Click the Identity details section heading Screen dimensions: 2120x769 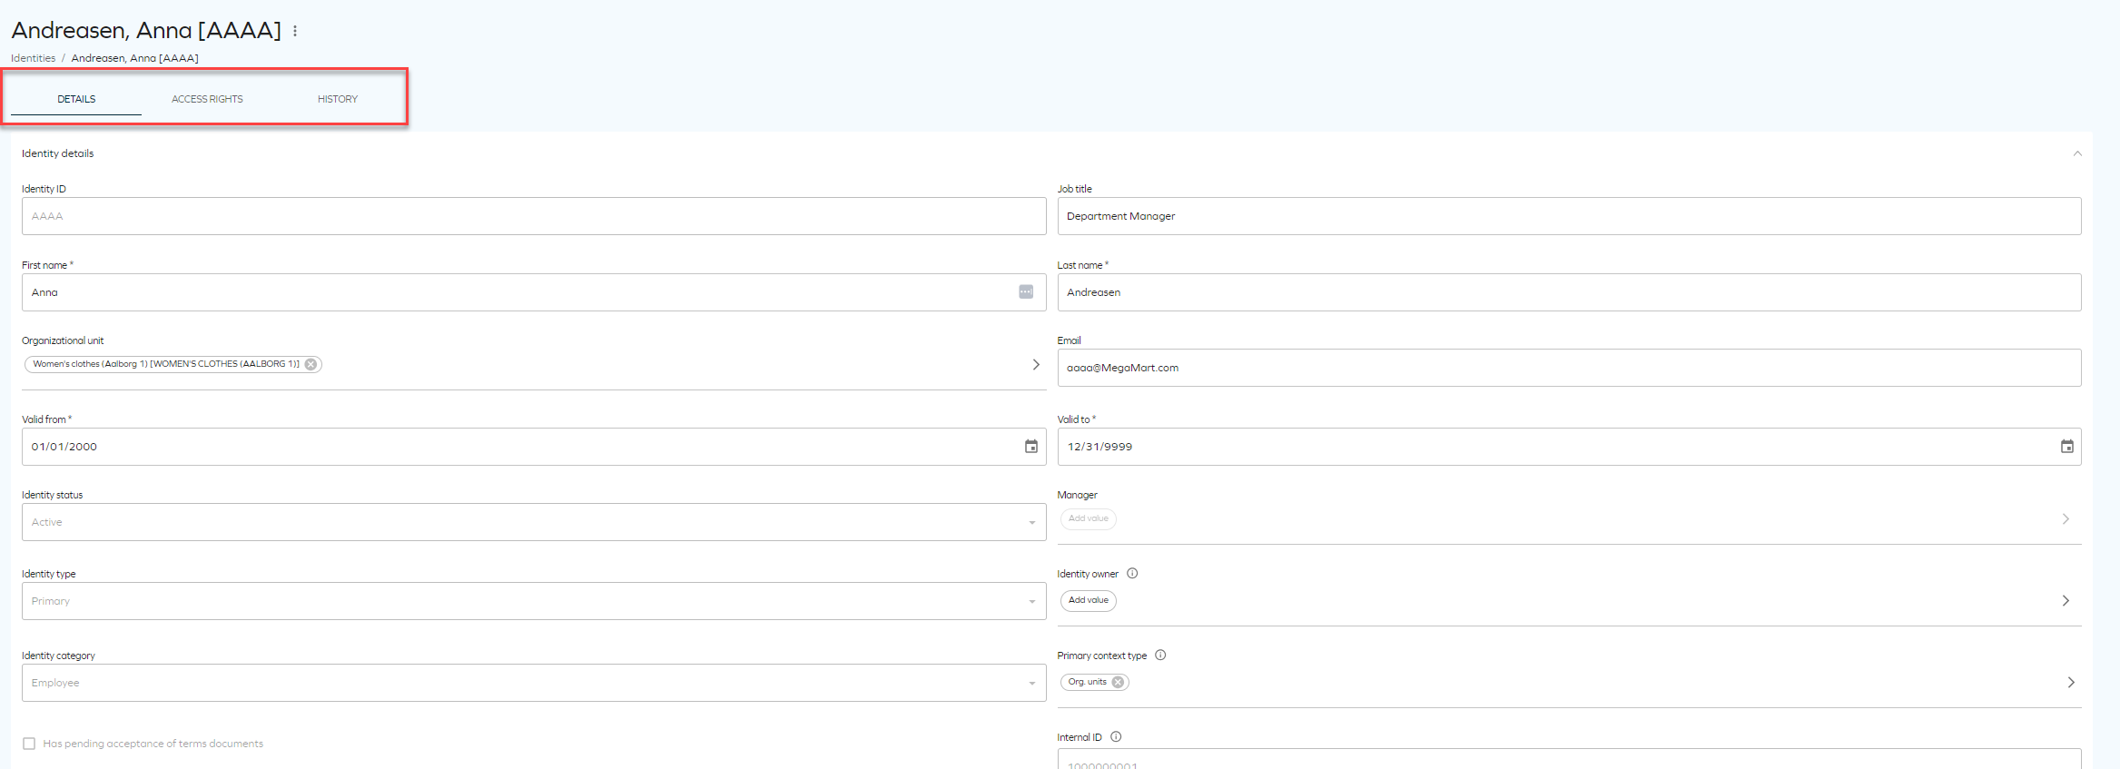(58, 153)
